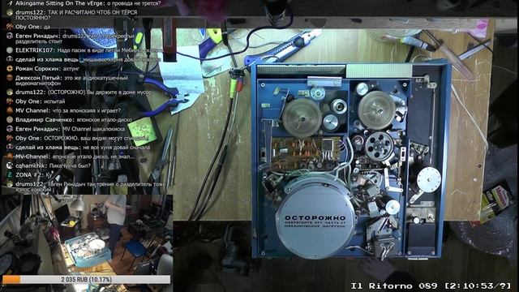519x292 pixels.
Task: Click Роман Сорокин avatar in chat
Action: (10, 68)
